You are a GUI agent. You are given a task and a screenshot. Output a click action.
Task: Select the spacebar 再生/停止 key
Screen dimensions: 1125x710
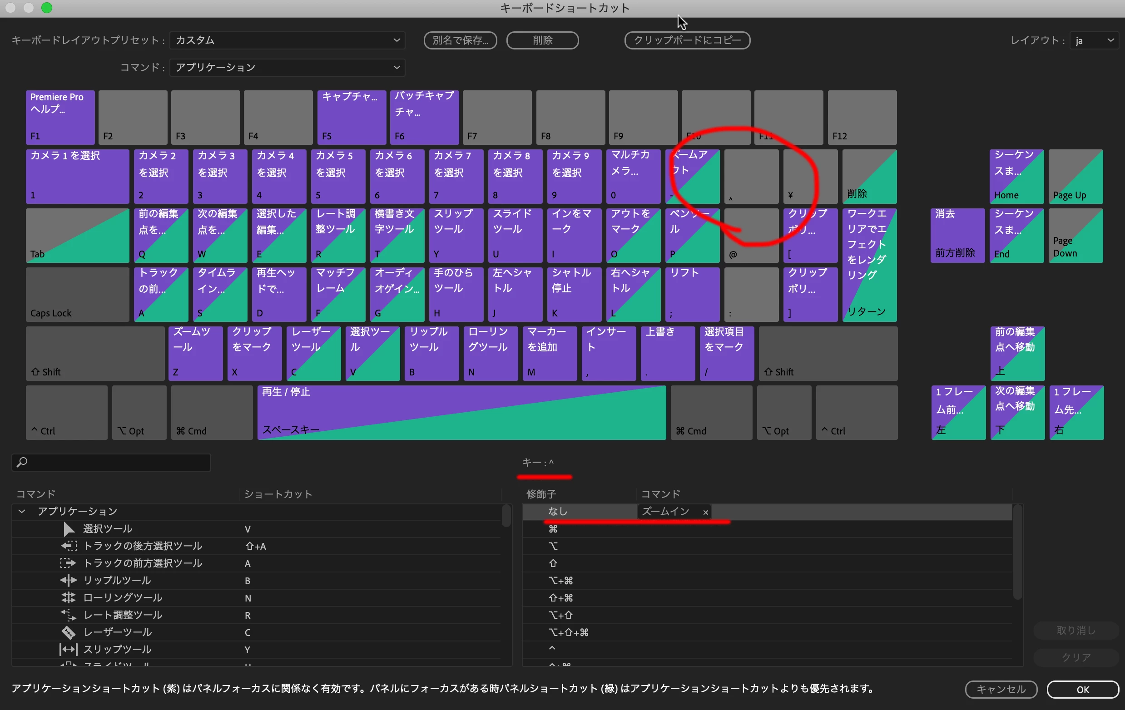(x=461, y=413)
